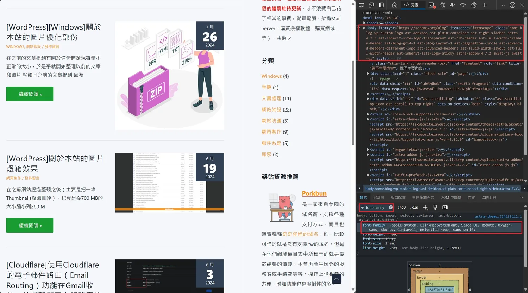
Task: Toggle the device emulation toolbar icon
Action: pyautogui.click(x=371, y=5)
